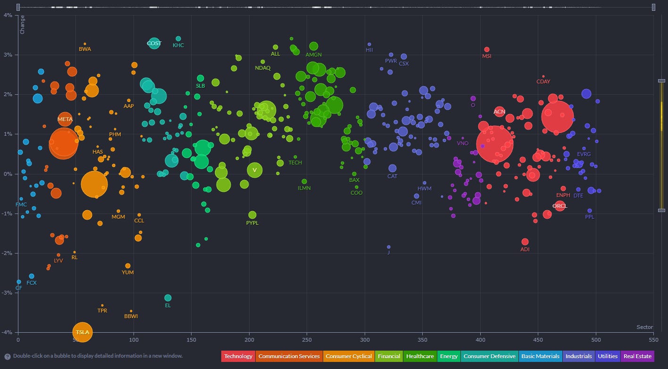668x369 pixels.
Task: Click upper handle of vertical zoom slider
Action: pyautogui.click(x=661, y=81)
